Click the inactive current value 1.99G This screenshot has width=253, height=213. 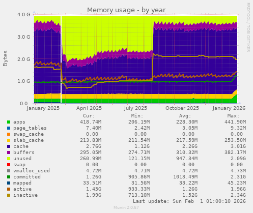pos(94,195)
